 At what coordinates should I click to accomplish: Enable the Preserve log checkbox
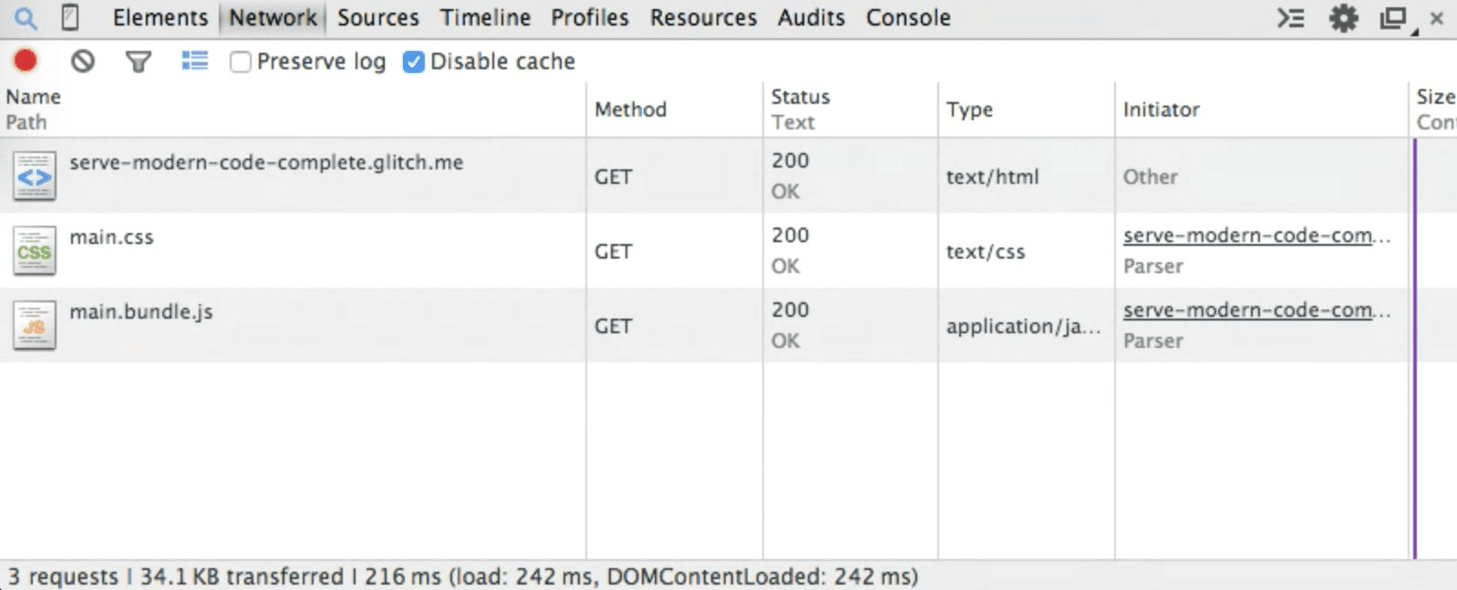pos(240,61)
